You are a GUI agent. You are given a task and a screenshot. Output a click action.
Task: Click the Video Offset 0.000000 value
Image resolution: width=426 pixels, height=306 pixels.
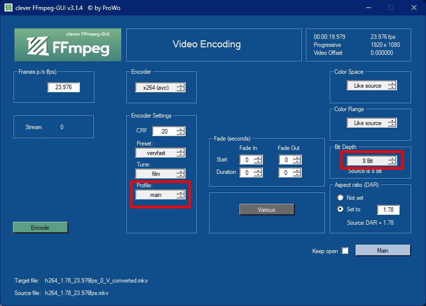click(382, 53)
